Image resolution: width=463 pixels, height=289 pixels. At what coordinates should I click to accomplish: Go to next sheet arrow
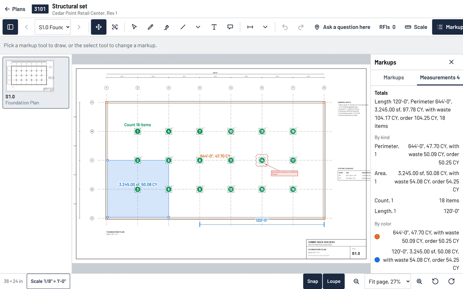pyautogui.click(x=79, y=27)
